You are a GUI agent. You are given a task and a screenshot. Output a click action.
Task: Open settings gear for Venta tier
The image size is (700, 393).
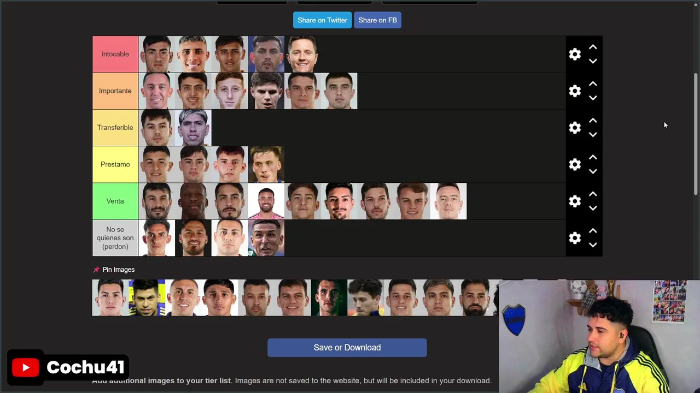point(575,201)
